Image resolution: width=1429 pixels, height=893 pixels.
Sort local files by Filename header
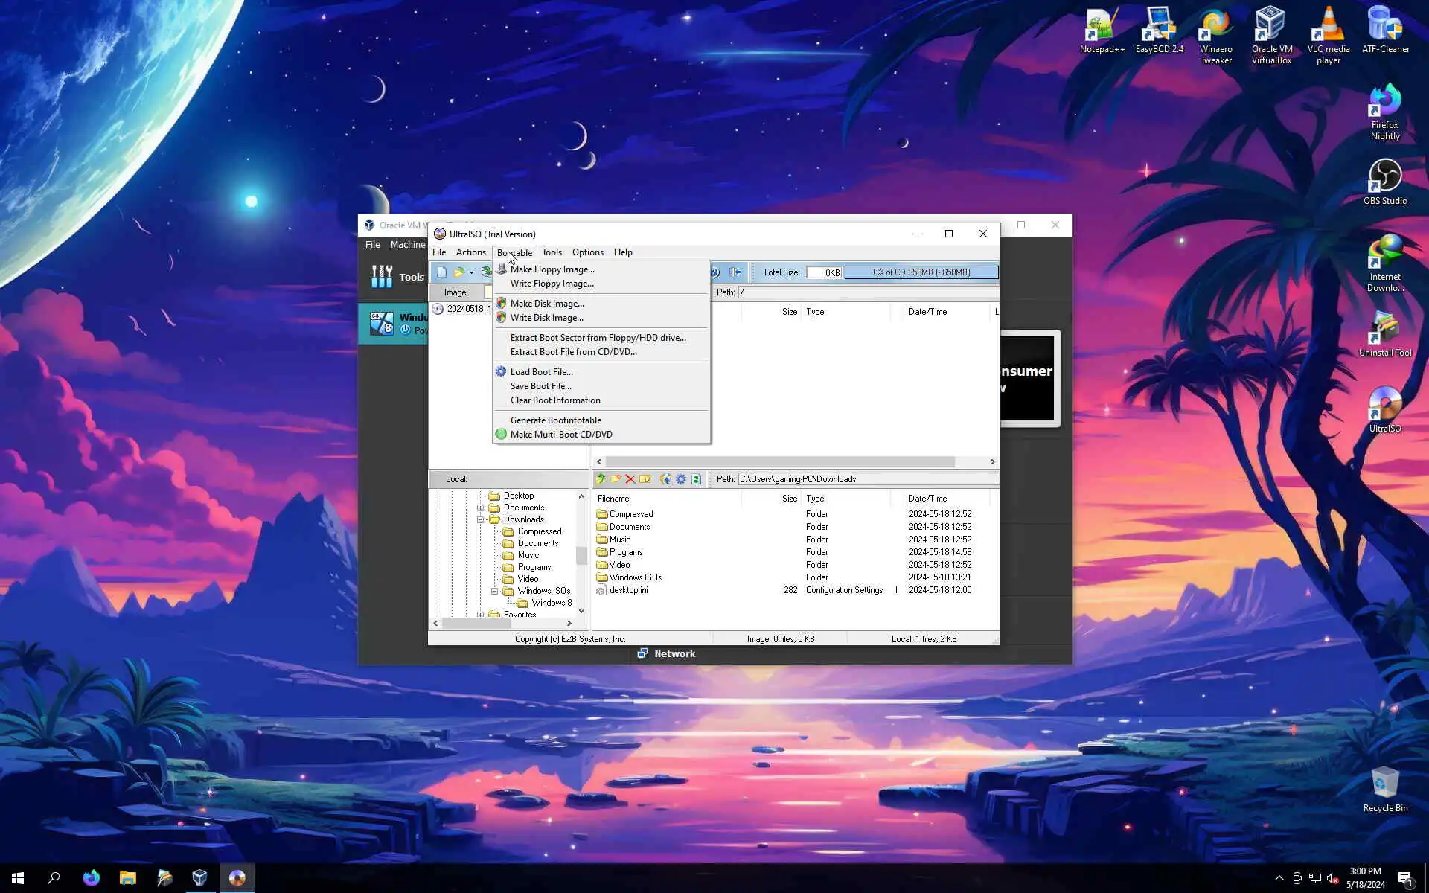[x=613, y=499]
